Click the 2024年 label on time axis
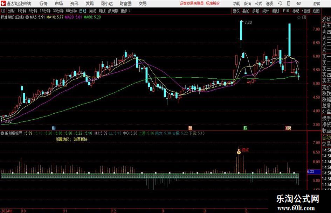This screenshot has width=331, height=213. pyautogui.click(x=7, y=211)
